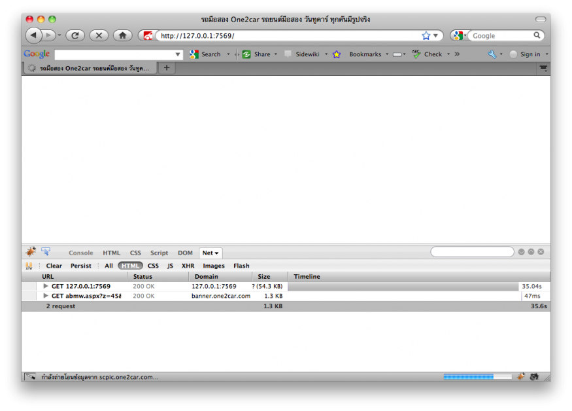Run spell Check from the toolbar
This screenshot has width=572, height=411.
coord(427,54)
